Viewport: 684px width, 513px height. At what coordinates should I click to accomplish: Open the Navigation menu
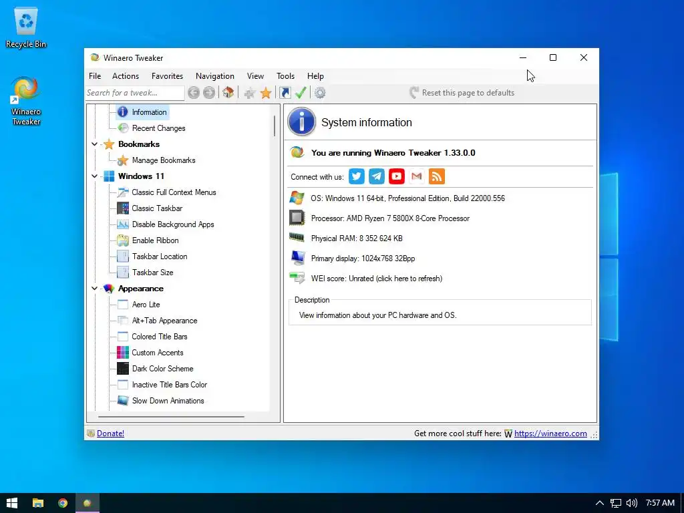(x=214, y=76)
